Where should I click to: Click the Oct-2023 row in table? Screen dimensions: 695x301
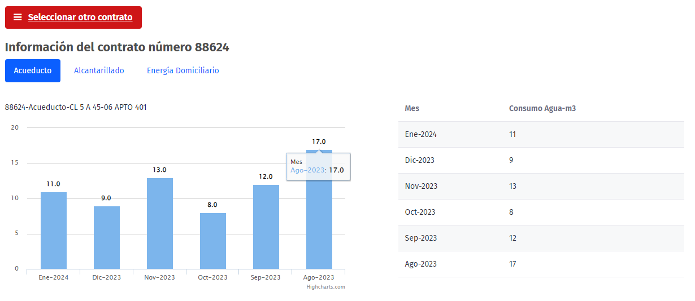541,212
